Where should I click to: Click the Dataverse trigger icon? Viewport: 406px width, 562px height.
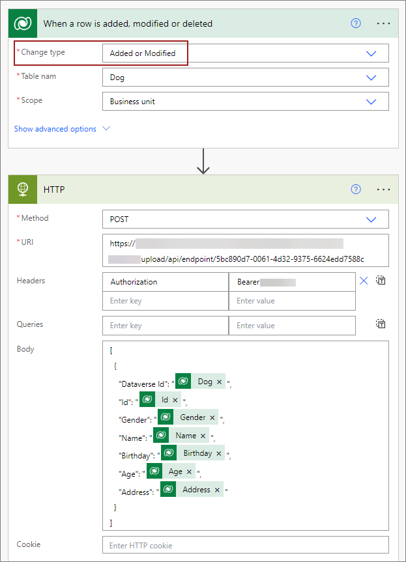(23, 23)
